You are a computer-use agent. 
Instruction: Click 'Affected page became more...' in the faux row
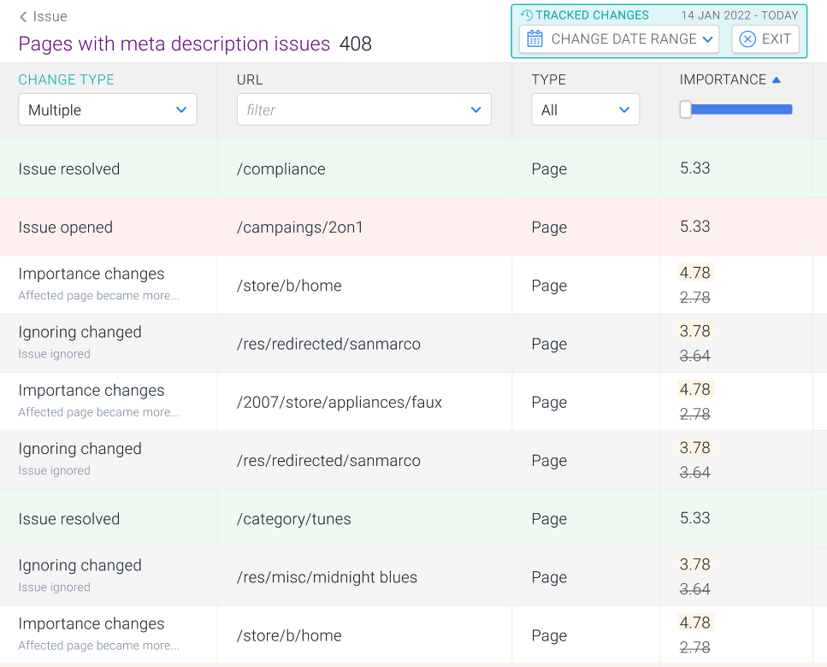[98, 412]
